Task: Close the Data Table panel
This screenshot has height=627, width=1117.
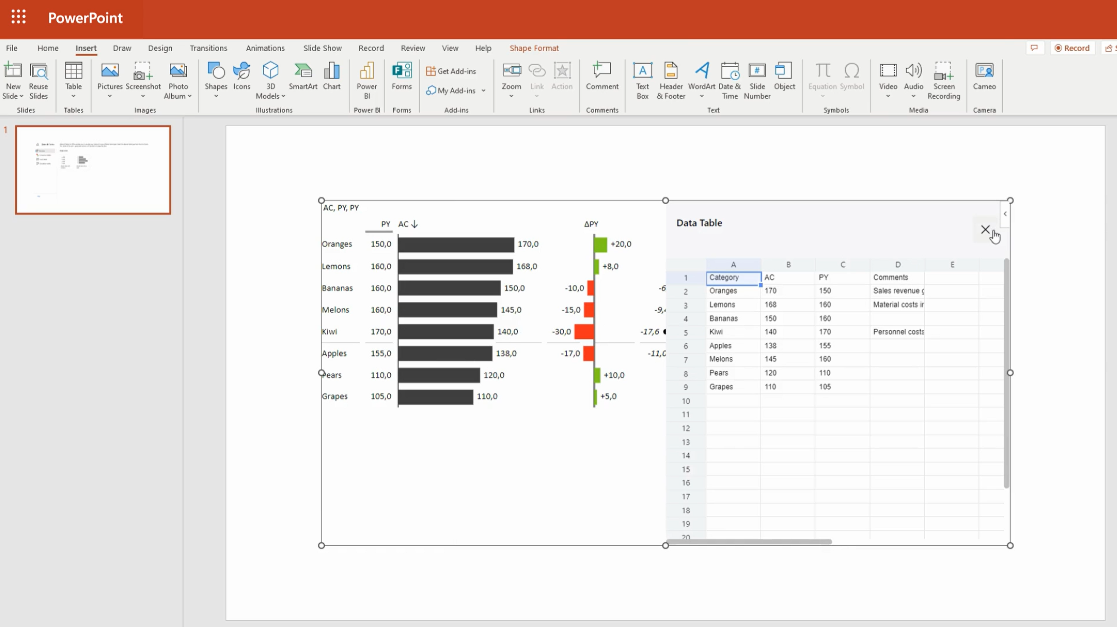Action: [x=985, y=229]
